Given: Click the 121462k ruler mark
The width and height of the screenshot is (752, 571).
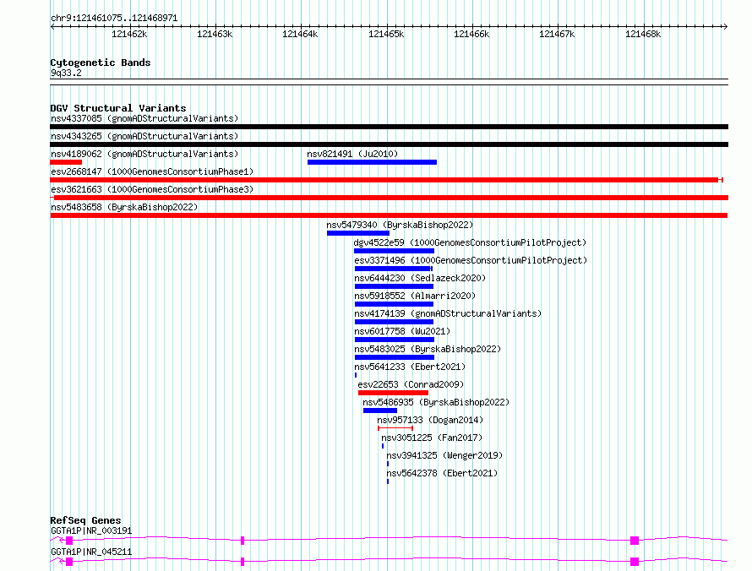Looking at the screenshot, I should pos(129,34).
